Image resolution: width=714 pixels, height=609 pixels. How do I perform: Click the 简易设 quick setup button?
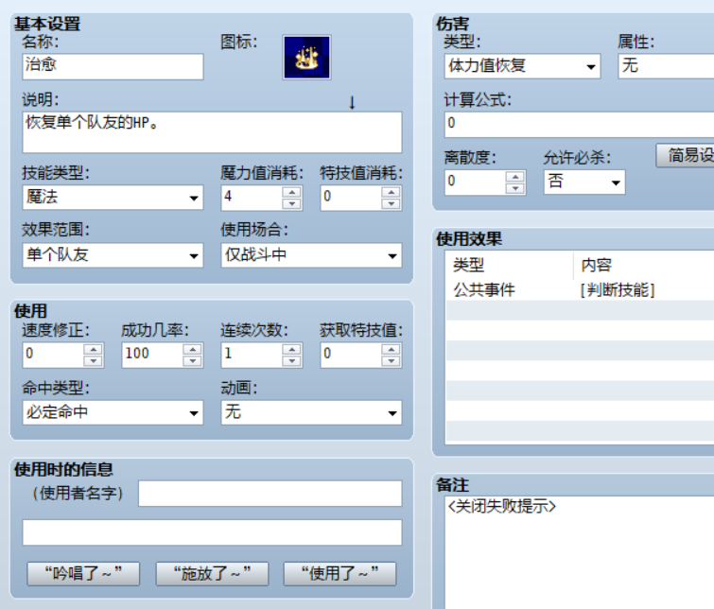click(x=685, y=155)
